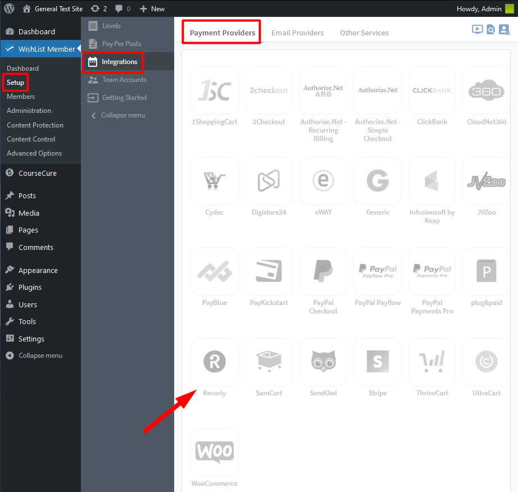The image size is (518, 492).
Task: Select the SamCart provider icon
Action: point(269,362)
